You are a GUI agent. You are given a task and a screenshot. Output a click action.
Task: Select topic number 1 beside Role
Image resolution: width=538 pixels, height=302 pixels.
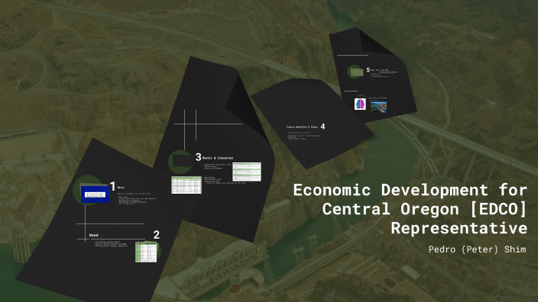click(x=112, y=187)
